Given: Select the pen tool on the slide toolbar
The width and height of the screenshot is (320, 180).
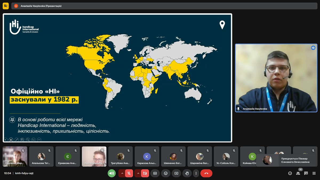Looking at the screenshot, I should coord(17,139).
